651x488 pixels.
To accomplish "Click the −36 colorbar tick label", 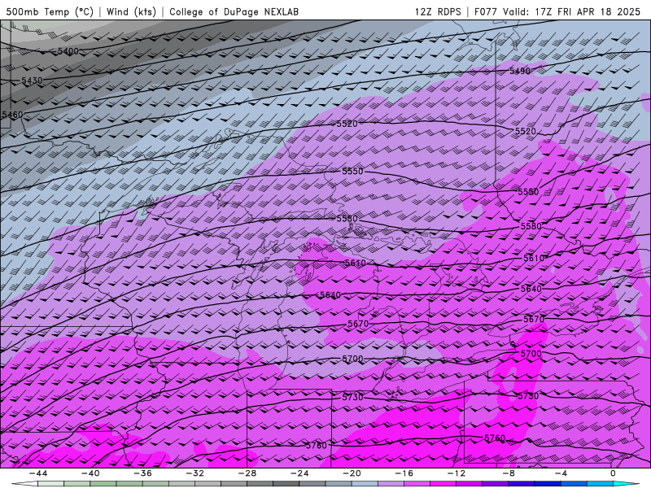I will [x=142, y=473].
